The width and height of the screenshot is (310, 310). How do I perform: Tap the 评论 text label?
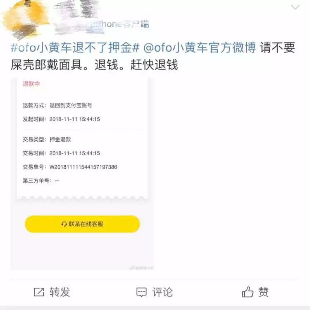162,292
